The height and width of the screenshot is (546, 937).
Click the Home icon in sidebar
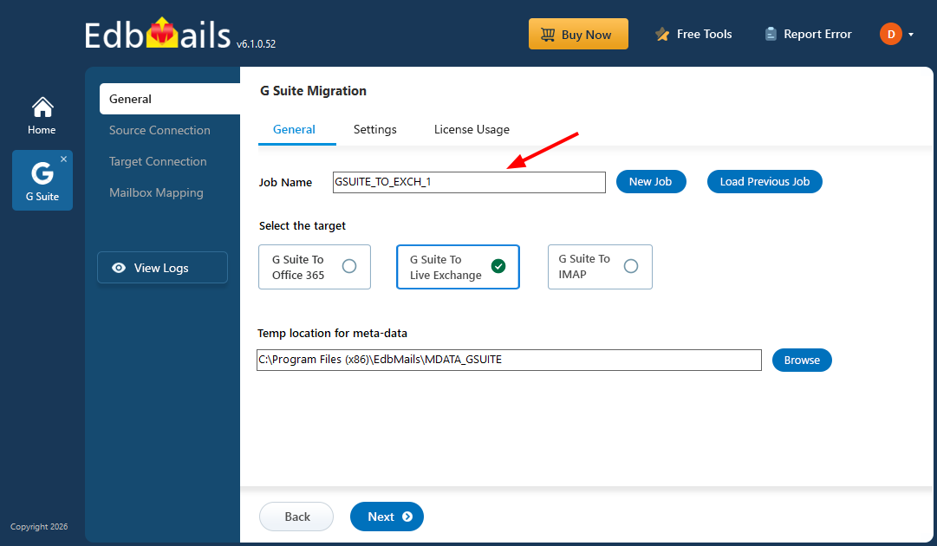click(x=42, y=107)
